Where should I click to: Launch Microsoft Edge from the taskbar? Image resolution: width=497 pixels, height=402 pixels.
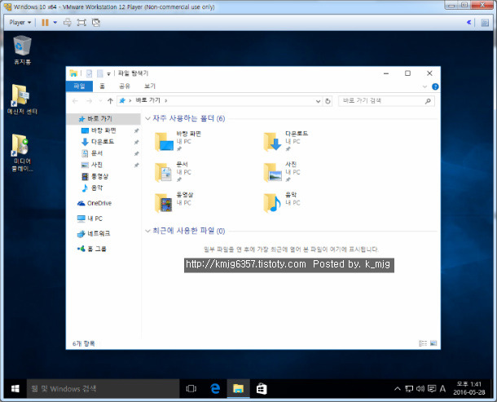(215, 389)
